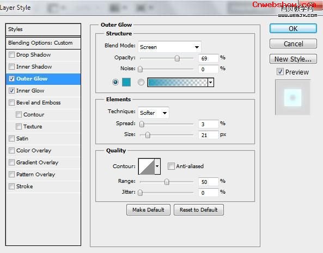Select the Bevel and Emboss row
Viewport: 323px width, 253px height.
[x=43, y=103]
